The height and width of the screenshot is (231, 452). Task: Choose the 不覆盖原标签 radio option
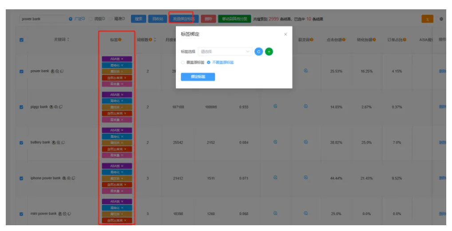tap(209, 63)
